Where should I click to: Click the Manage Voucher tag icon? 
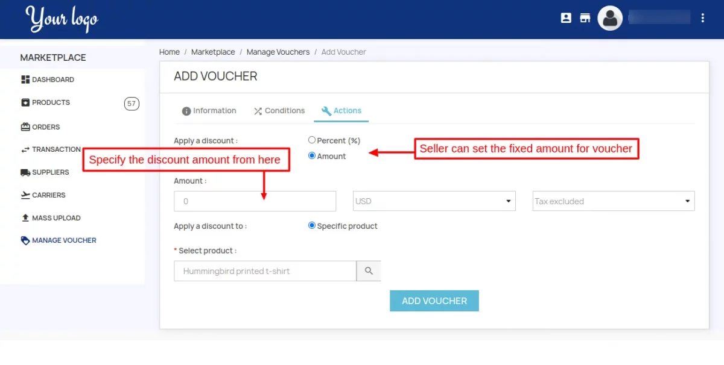[25, 240]
